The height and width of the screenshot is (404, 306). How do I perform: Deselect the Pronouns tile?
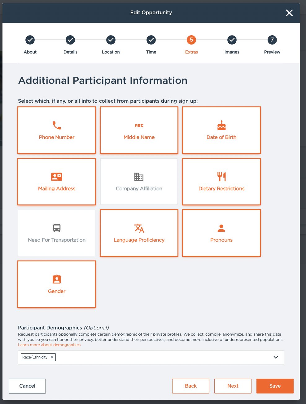[221, 233]
